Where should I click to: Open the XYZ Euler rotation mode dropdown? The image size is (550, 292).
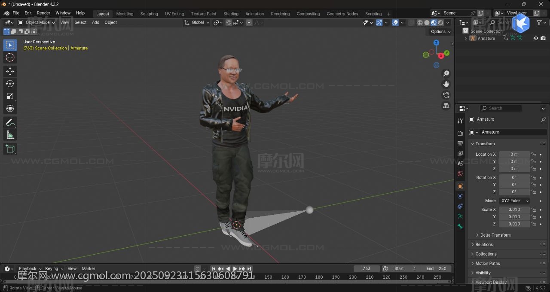coord(514,201)
